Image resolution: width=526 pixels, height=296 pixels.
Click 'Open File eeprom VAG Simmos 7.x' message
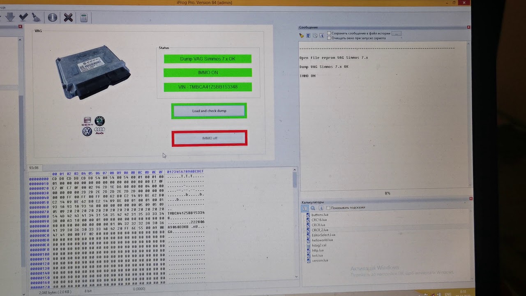(x=334, y=58)
